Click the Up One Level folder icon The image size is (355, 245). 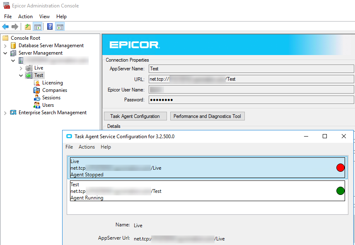tap(28, 27)
